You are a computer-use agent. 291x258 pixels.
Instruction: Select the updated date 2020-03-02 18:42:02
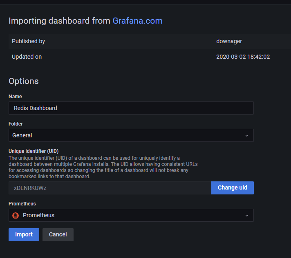tap(243, 57)
